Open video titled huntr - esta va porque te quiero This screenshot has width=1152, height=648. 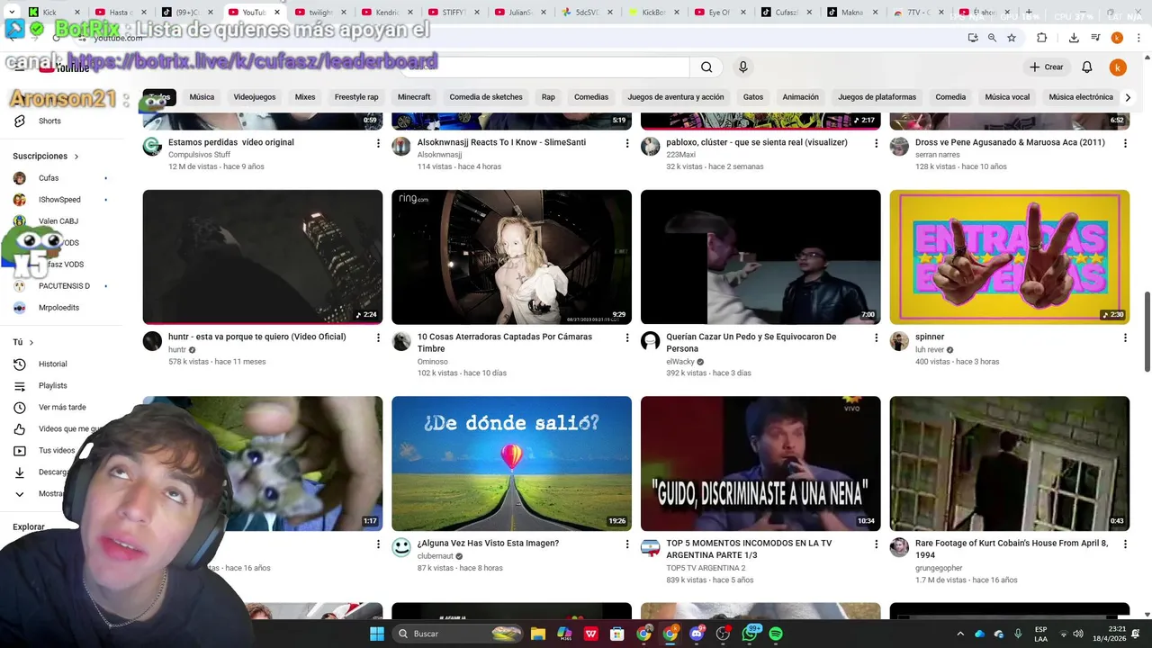256,337
